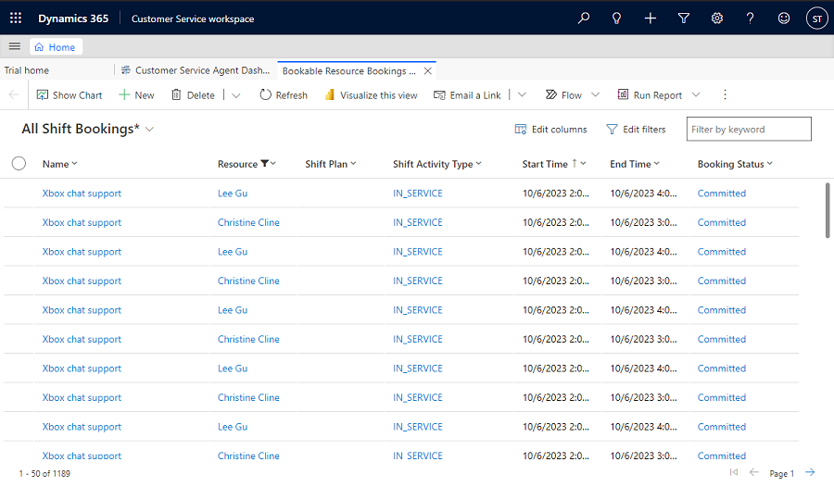Image resolution: width=834 pixels, height=487 pixels.
Task: Open the All Shift Bookings view selector
Action: 88,129
